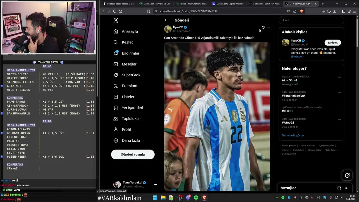Open the extensions puzzle icon
The width and height of the screenshot is (359, 202).
click(x=329, y=11)
